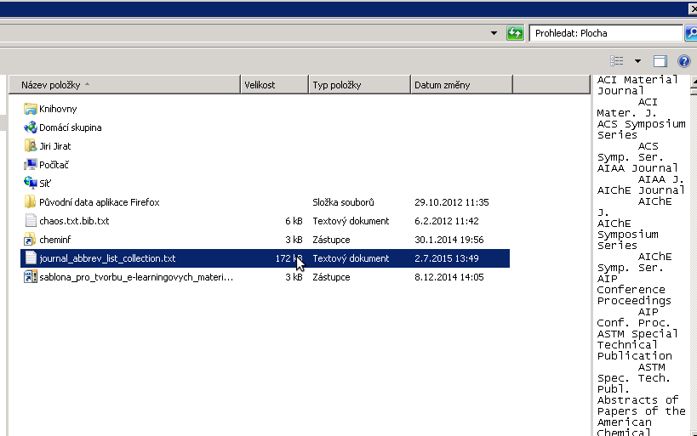Close the window with the X button
The image size is (697, 436).
pyautogui.click(x=693, y=8)
